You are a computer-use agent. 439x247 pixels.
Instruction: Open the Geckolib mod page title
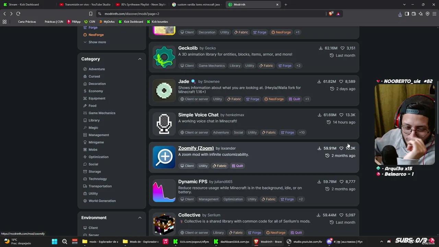click(188, 48)
